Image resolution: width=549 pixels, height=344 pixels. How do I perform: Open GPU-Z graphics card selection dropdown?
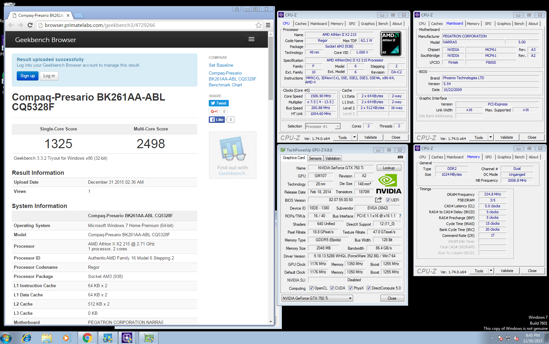click(317, 298)
